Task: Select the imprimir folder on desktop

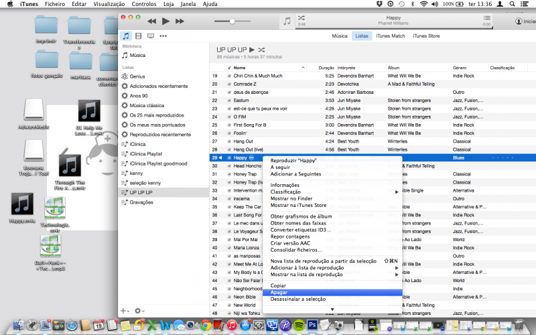Action: pyautogui.click(x=46, y=29)
